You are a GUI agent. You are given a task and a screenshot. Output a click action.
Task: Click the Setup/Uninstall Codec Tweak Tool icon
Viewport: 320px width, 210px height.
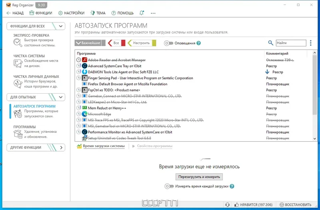click(84, 138)
